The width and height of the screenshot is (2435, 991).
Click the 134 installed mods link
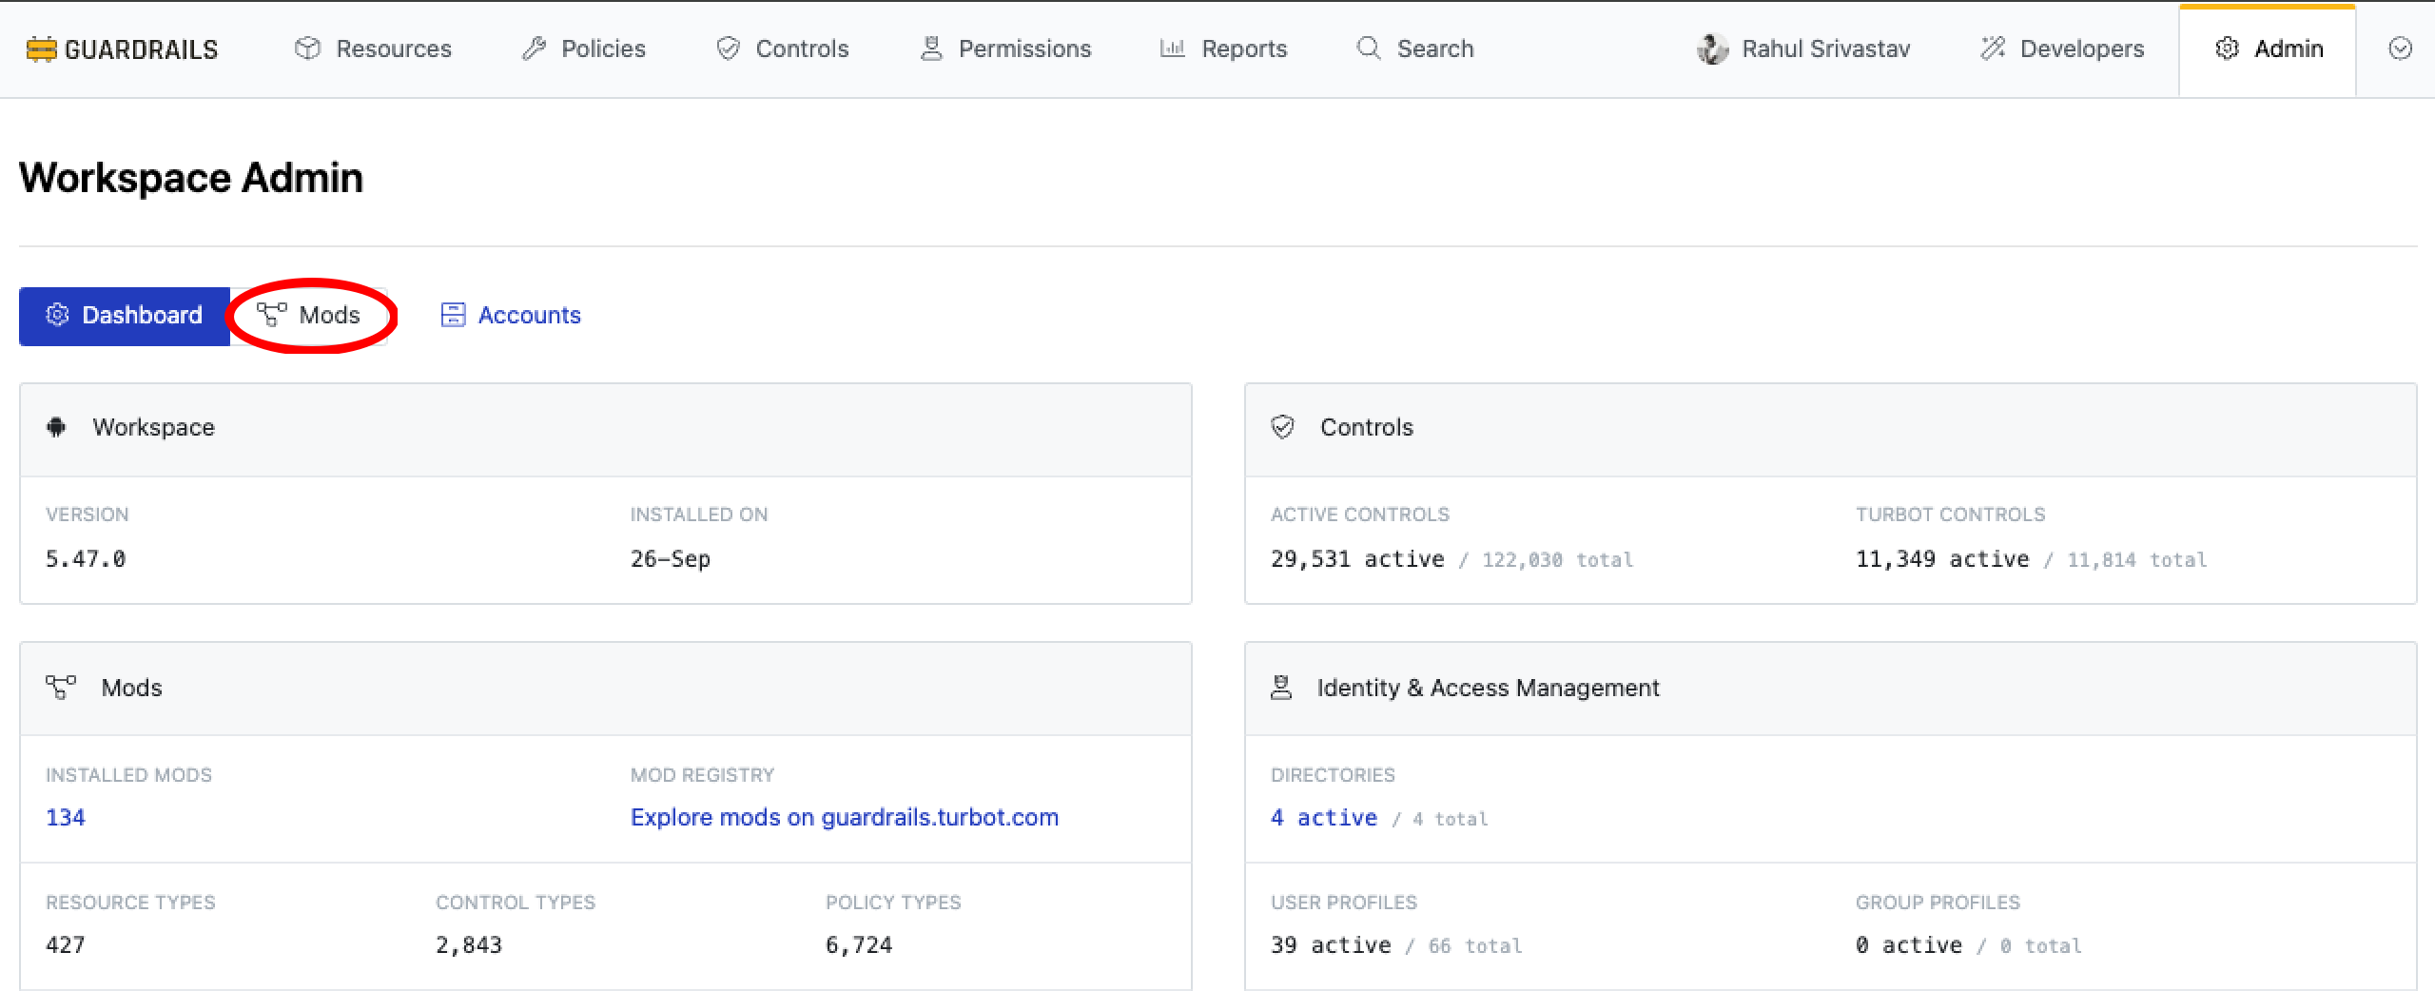(65, 817)
